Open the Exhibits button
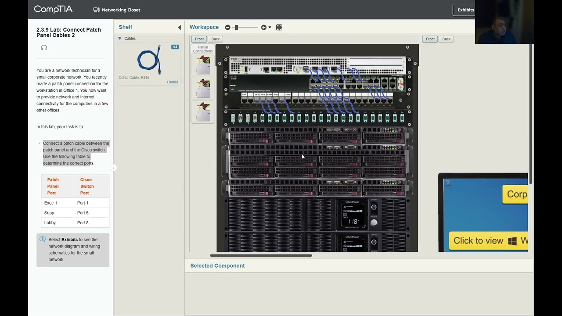The image size is (562, 316). pyautogui.click(x=465, y=10)
